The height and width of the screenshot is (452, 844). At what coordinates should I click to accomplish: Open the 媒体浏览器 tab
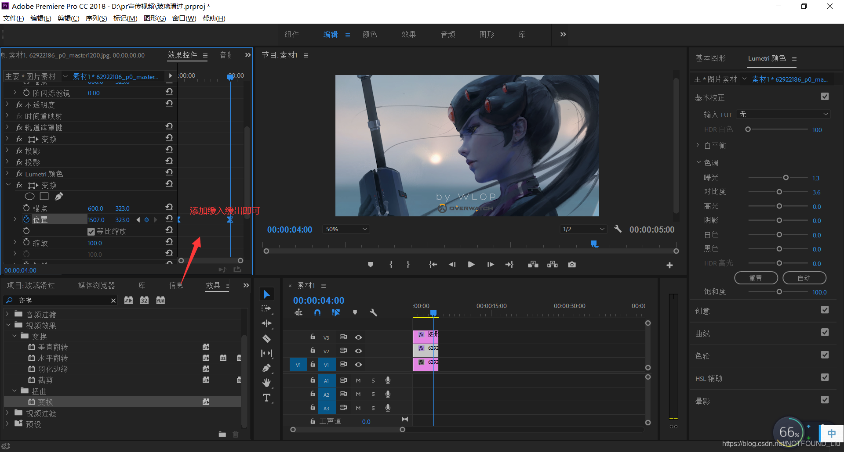tap(97, 285)
